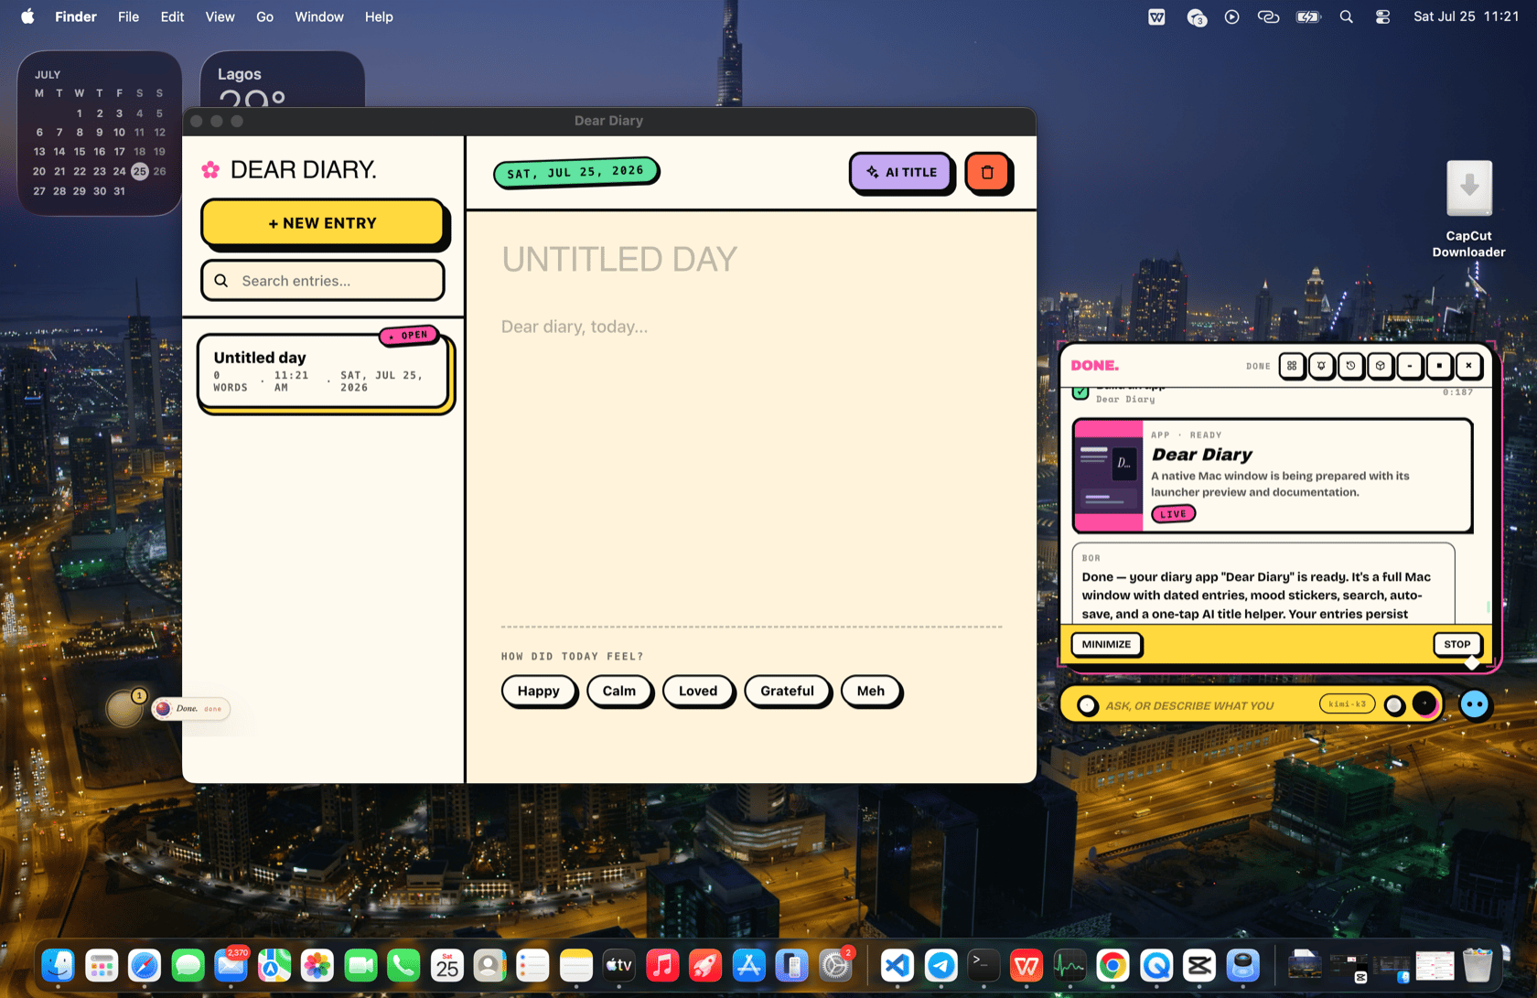The image size is (1537, 998).
Task: Open the CapCut Downloader desktop icon
Action: 1468,209
